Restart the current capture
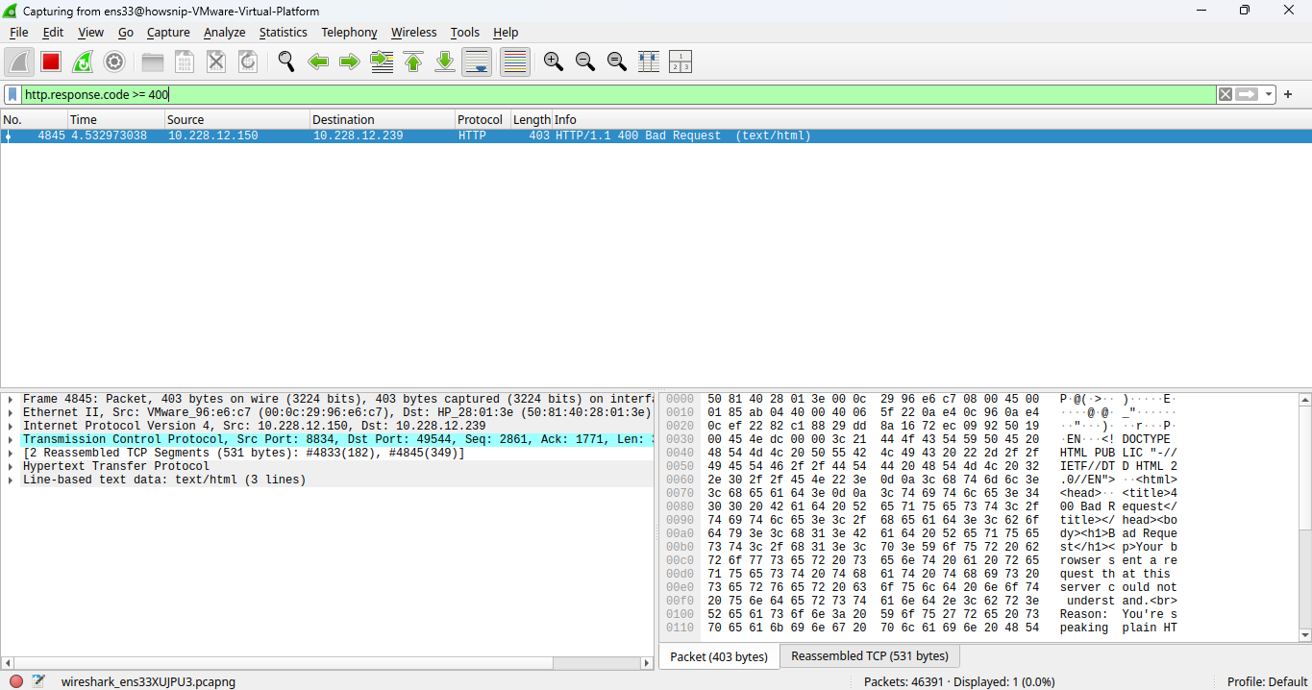The height and width of the screenshot is (690, 1312). point(83,62)
